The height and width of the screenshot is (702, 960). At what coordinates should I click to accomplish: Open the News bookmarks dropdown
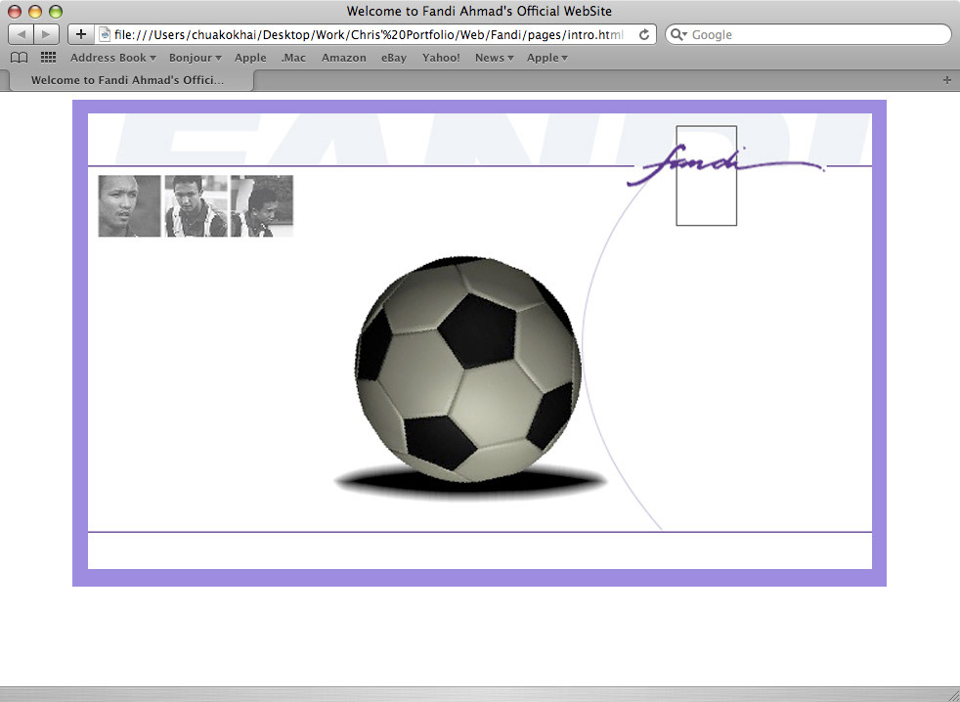pyautogui.click(x=494, y=58)
